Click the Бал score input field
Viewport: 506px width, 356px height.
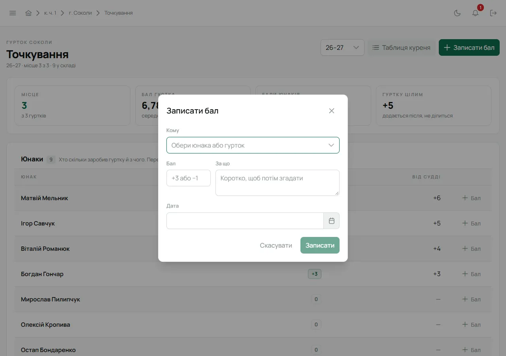coord(189,178)
